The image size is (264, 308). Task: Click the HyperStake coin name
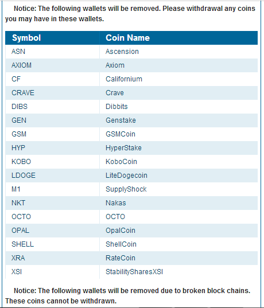coord(123,148)
